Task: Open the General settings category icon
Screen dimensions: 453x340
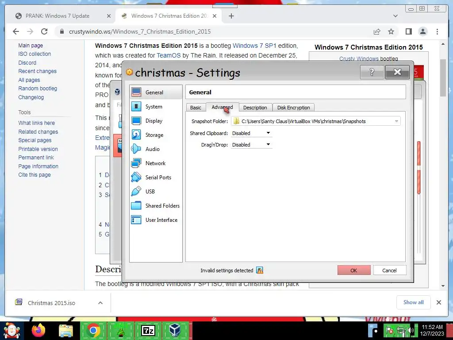Action: pyautogui.click(x=136, y=92)
